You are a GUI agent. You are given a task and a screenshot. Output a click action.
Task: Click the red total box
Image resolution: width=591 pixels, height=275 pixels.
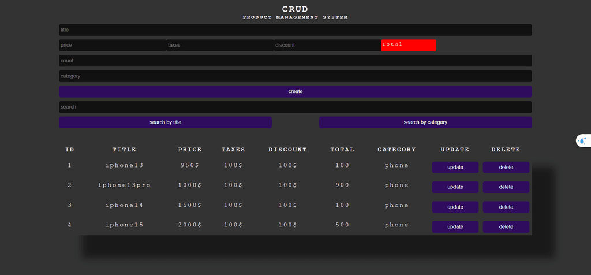409,45
